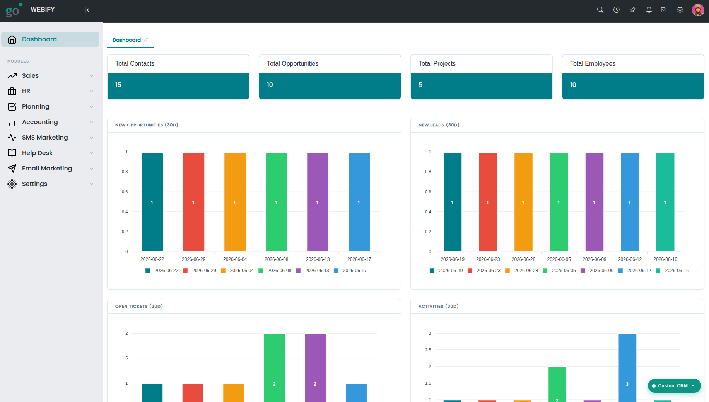Image resolution: width=709 pixels, height=402 pixels.
Task: Open the Total Contacts card
Action: (x=178, y=77)
